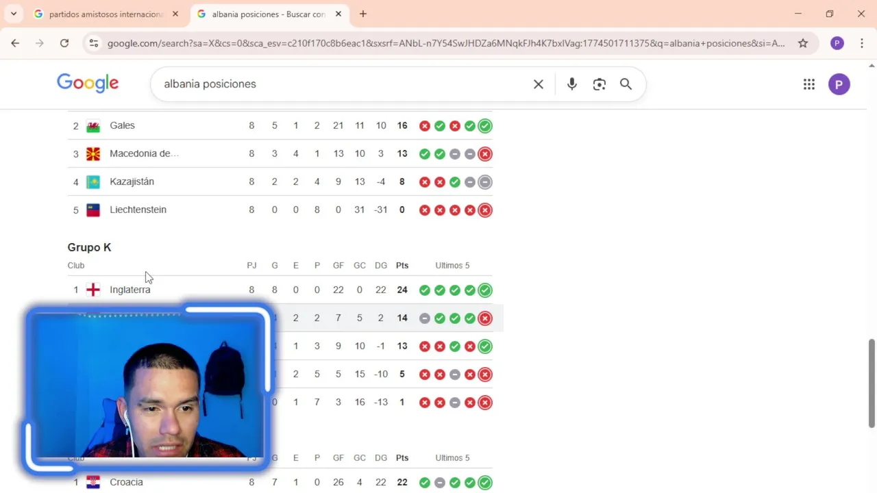This screenshot has height=493, width=877.
Task: Open the Macedonia del Norte row
Action: 280,154
